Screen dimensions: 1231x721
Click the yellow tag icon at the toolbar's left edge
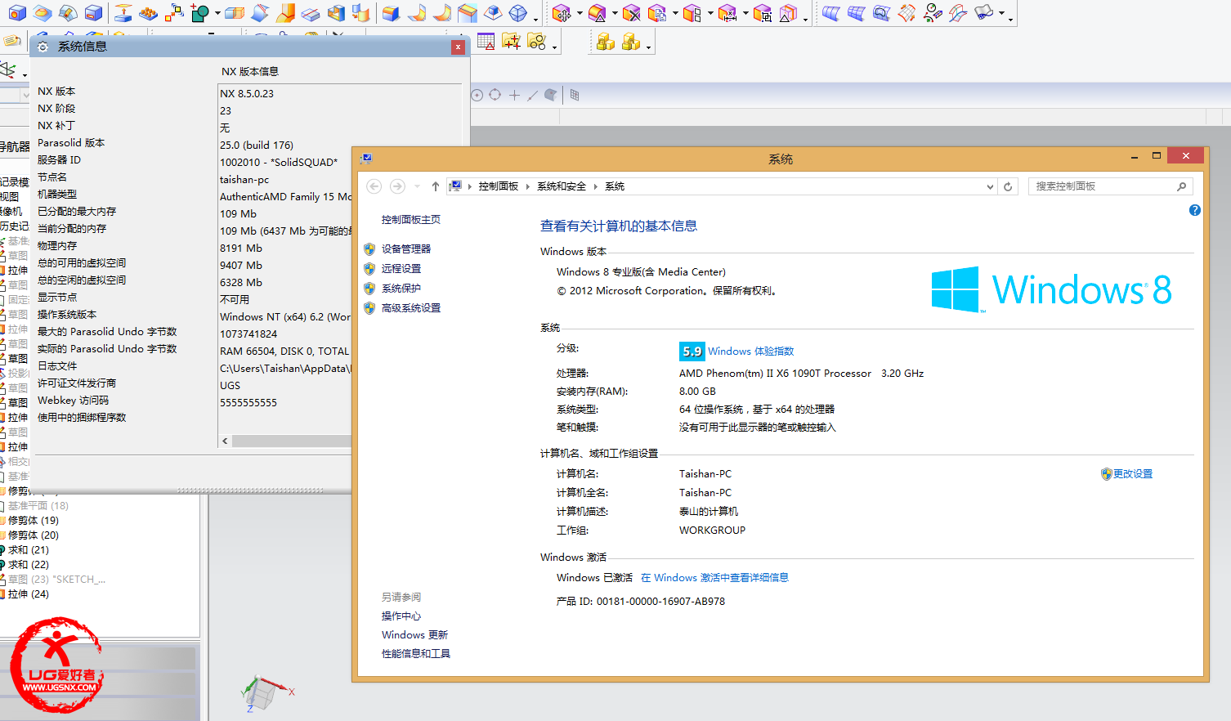click(11, 40)
